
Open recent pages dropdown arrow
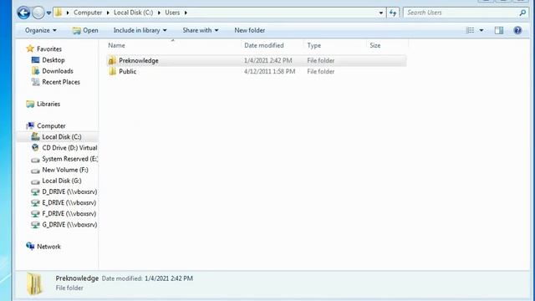(x=48, y=13)
